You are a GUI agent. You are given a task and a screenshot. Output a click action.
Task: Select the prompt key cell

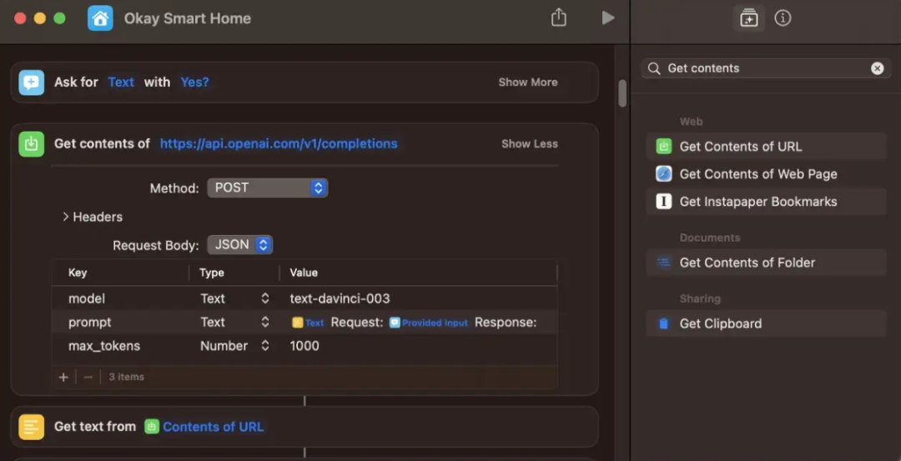pyautogui.click(x=89, y=322)
